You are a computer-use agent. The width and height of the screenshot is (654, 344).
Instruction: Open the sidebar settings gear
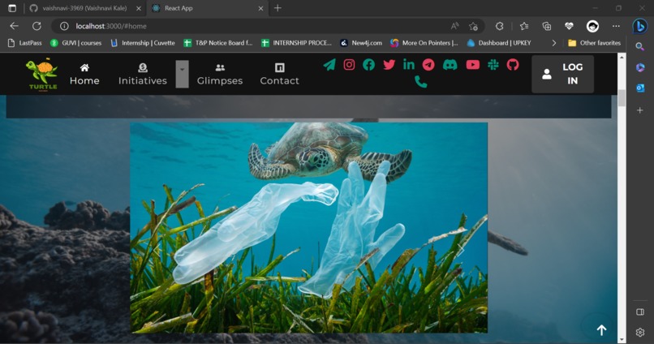point(640,333)
